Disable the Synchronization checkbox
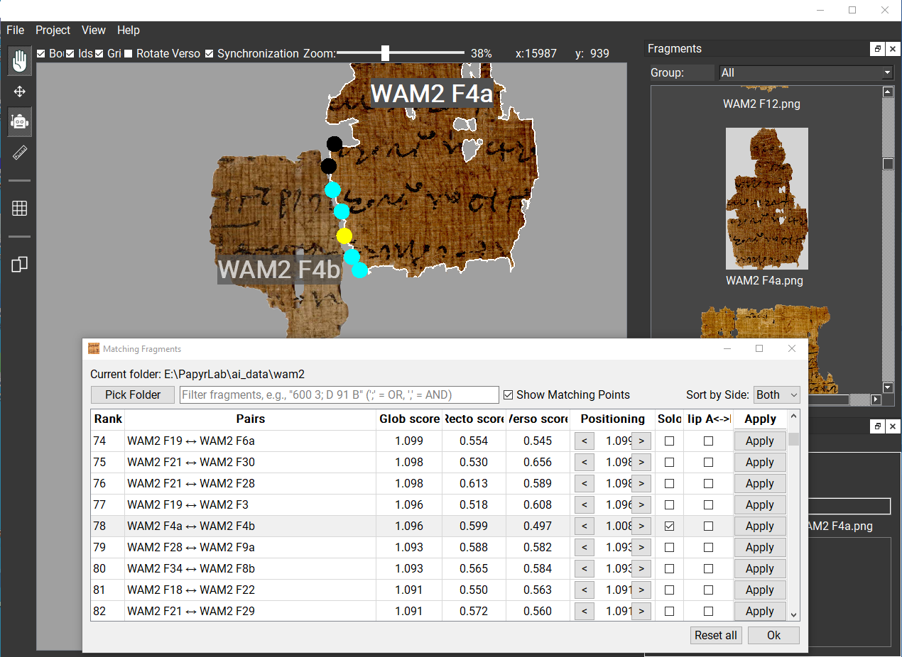The width and height of the screenshot is (902, 657). tap(210, 53)
